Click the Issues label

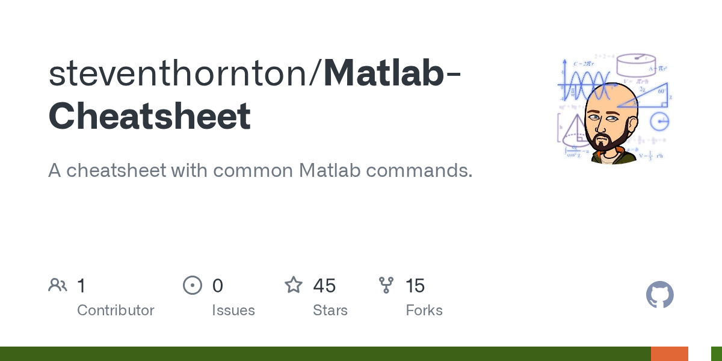[233, 310]
